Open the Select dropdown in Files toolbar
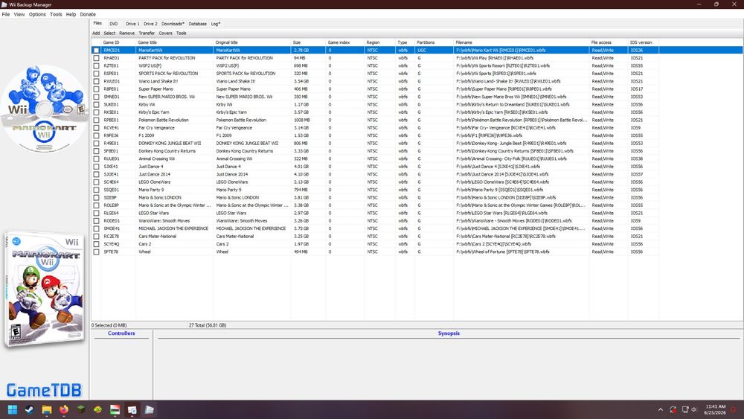 pos(109,33)
